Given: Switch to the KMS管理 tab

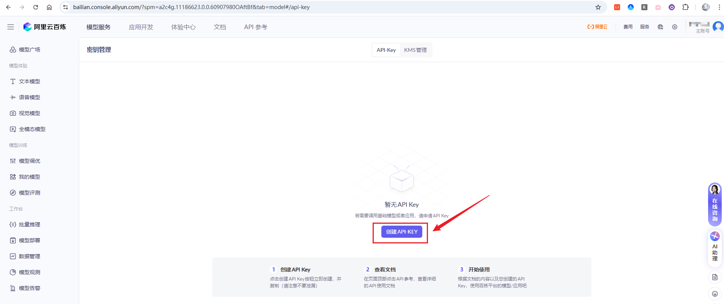Looking at the screenshot, I should [x=415, y=50].
